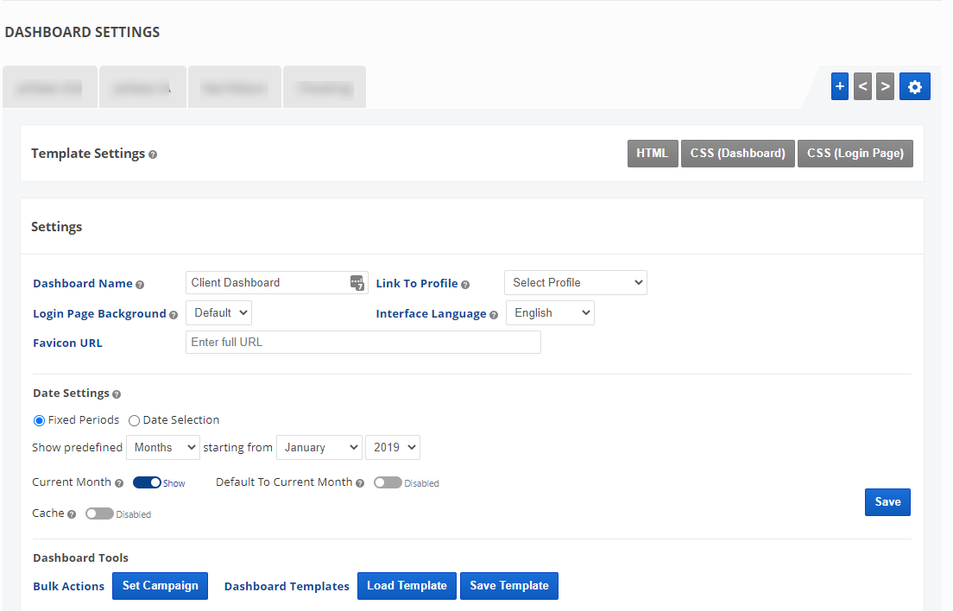
Task: Toggle the Current Month show switch
Action: (x=148, y=483)
